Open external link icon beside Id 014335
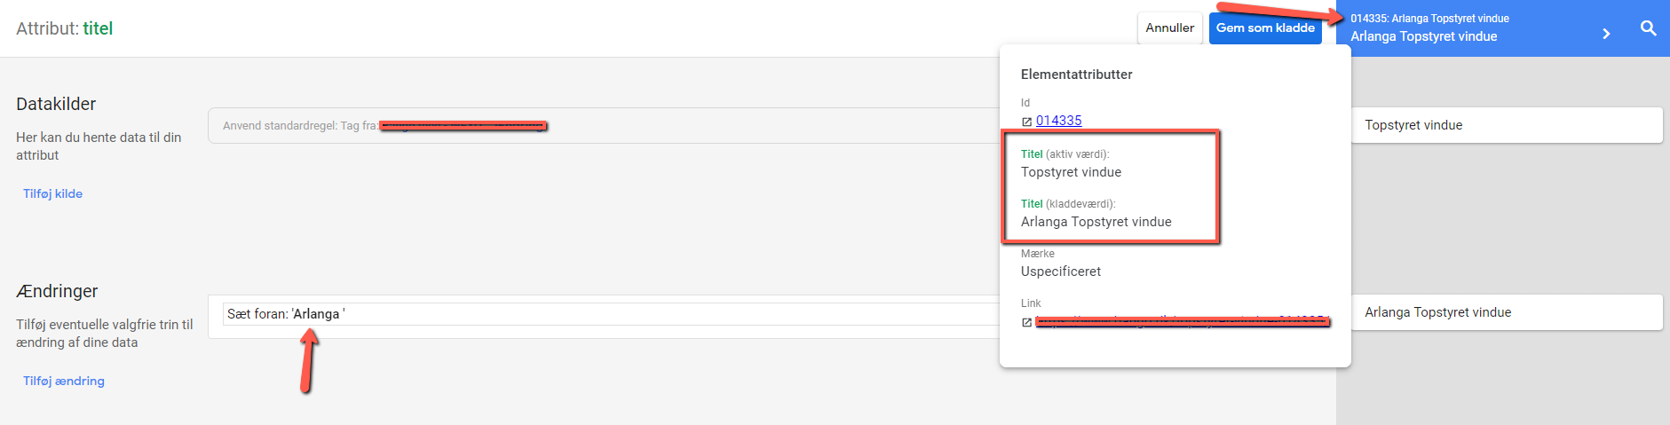This screenshot has width=1670, height=425. pyautogui.click(x=1026, y=122)
